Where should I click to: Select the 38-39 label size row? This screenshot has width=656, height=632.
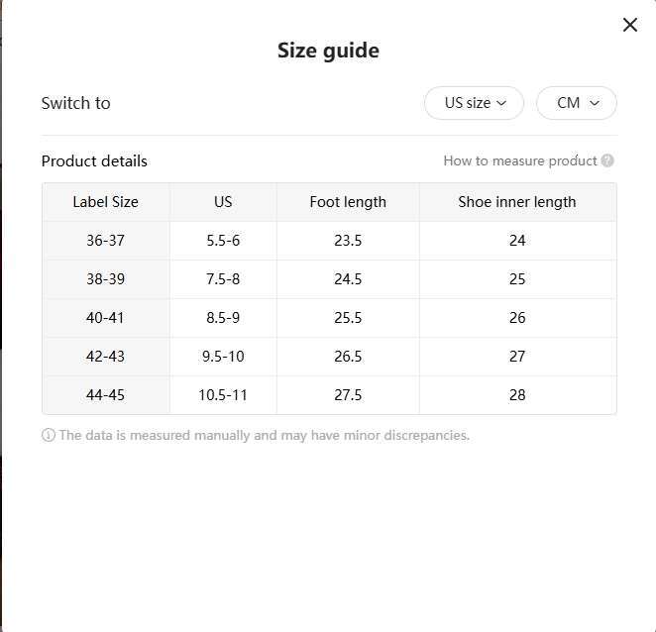point(105,279)
